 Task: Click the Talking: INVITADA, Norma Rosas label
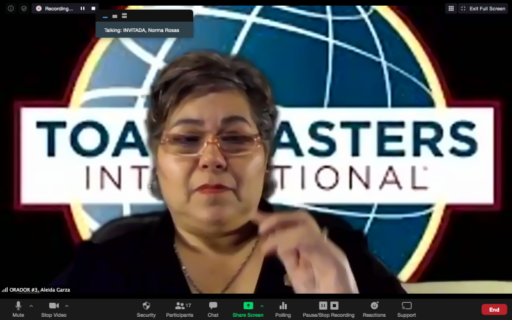tap(141, 30)
